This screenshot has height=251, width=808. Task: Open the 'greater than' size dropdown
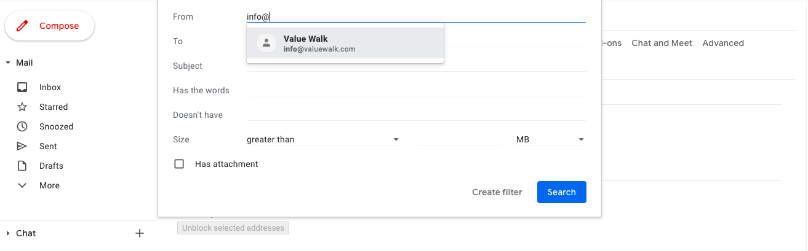coord(323,139)
